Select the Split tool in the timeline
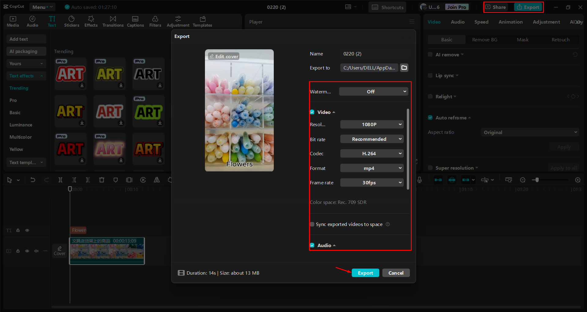Image resolution: width=587 pixels, height=312 pixels. tap(60, 180)
